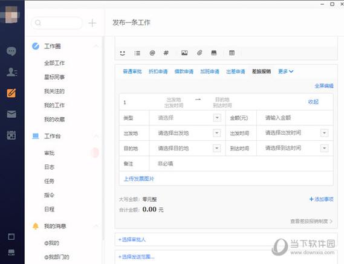Click the 请输入金额 amount field
The image size is (344, 264).
point(295,118)
